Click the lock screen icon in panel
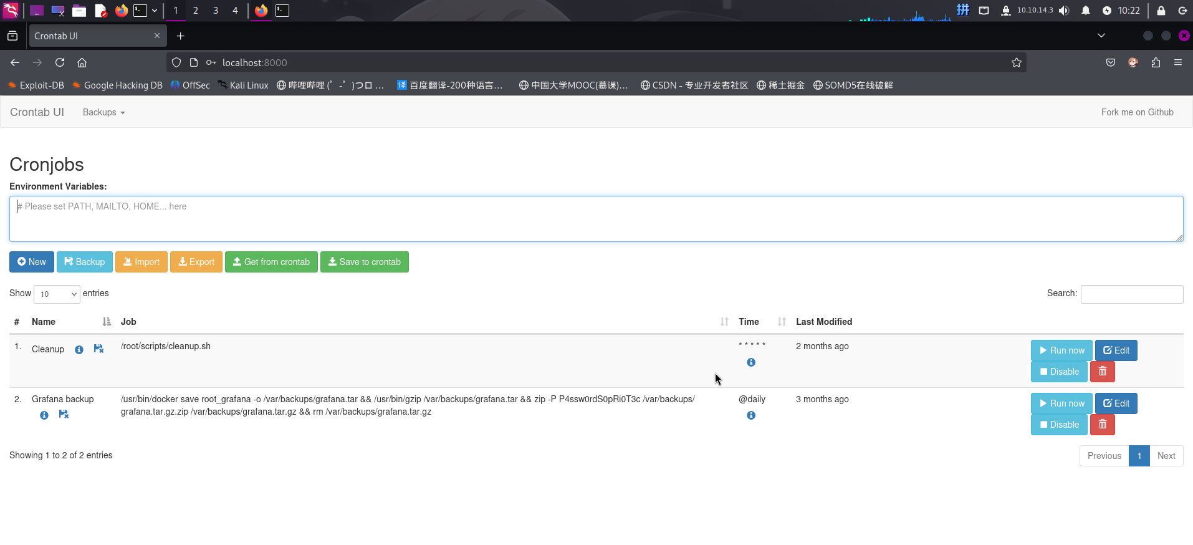Image resolution: width=1193 pixels, height=545 pixels. [1161, 11]
